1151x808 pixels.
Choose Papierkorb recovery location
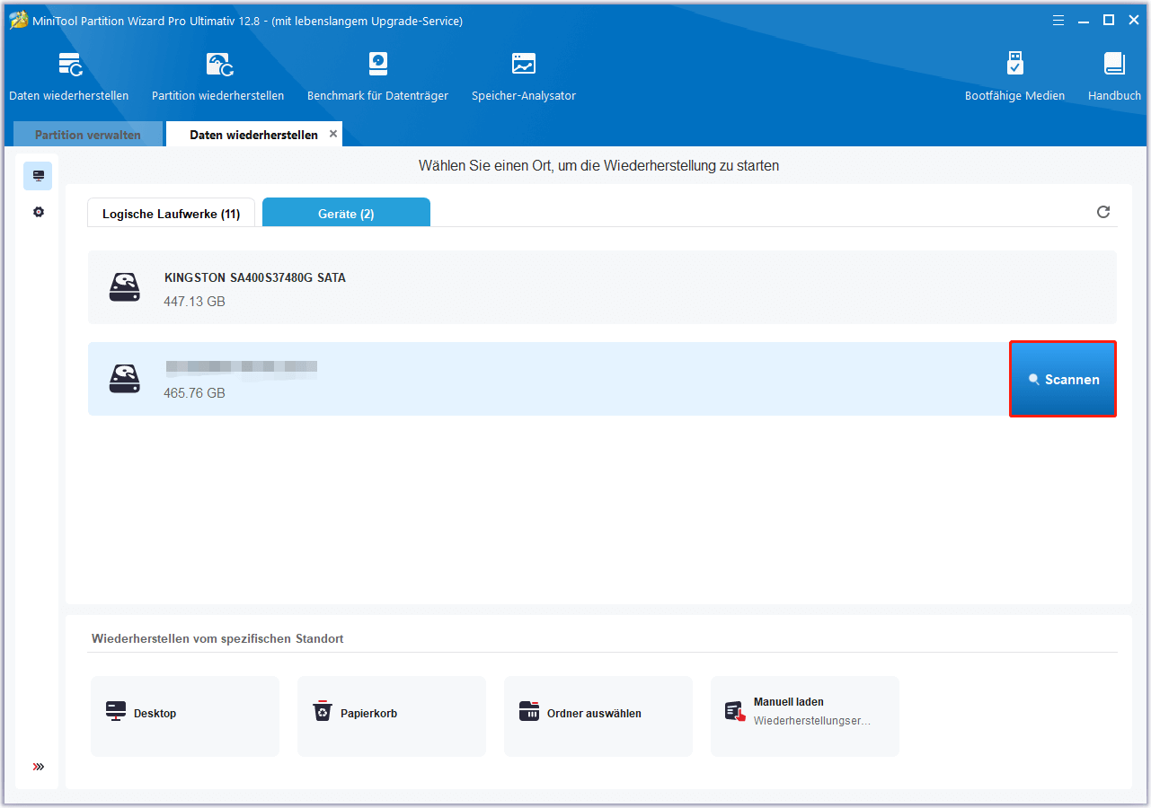(392, 716)
